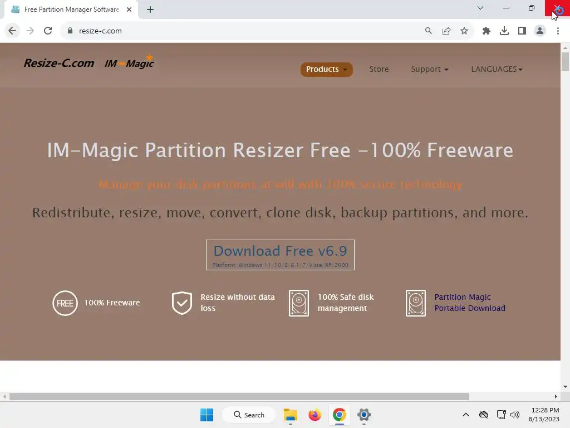Click the vertical scrollbar thumb
570x428 pixels.
click(565, 62)
